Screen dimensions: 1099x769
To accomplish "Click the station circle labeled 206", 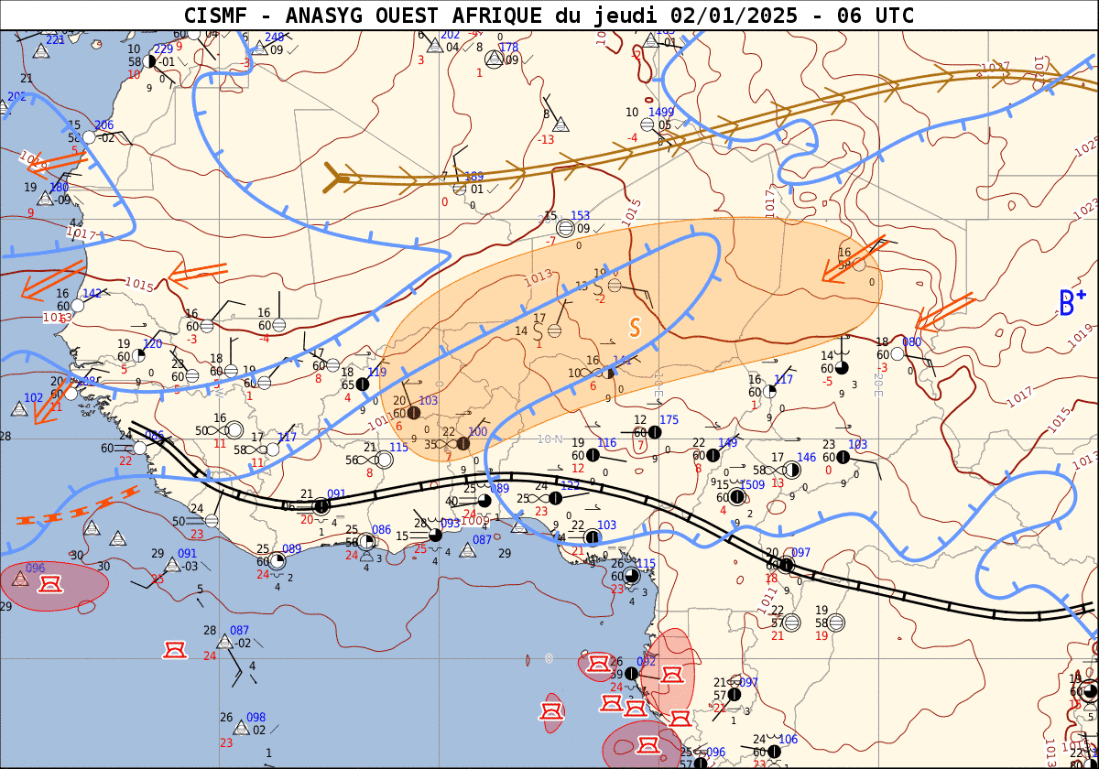I will click(x=89, y=137).
